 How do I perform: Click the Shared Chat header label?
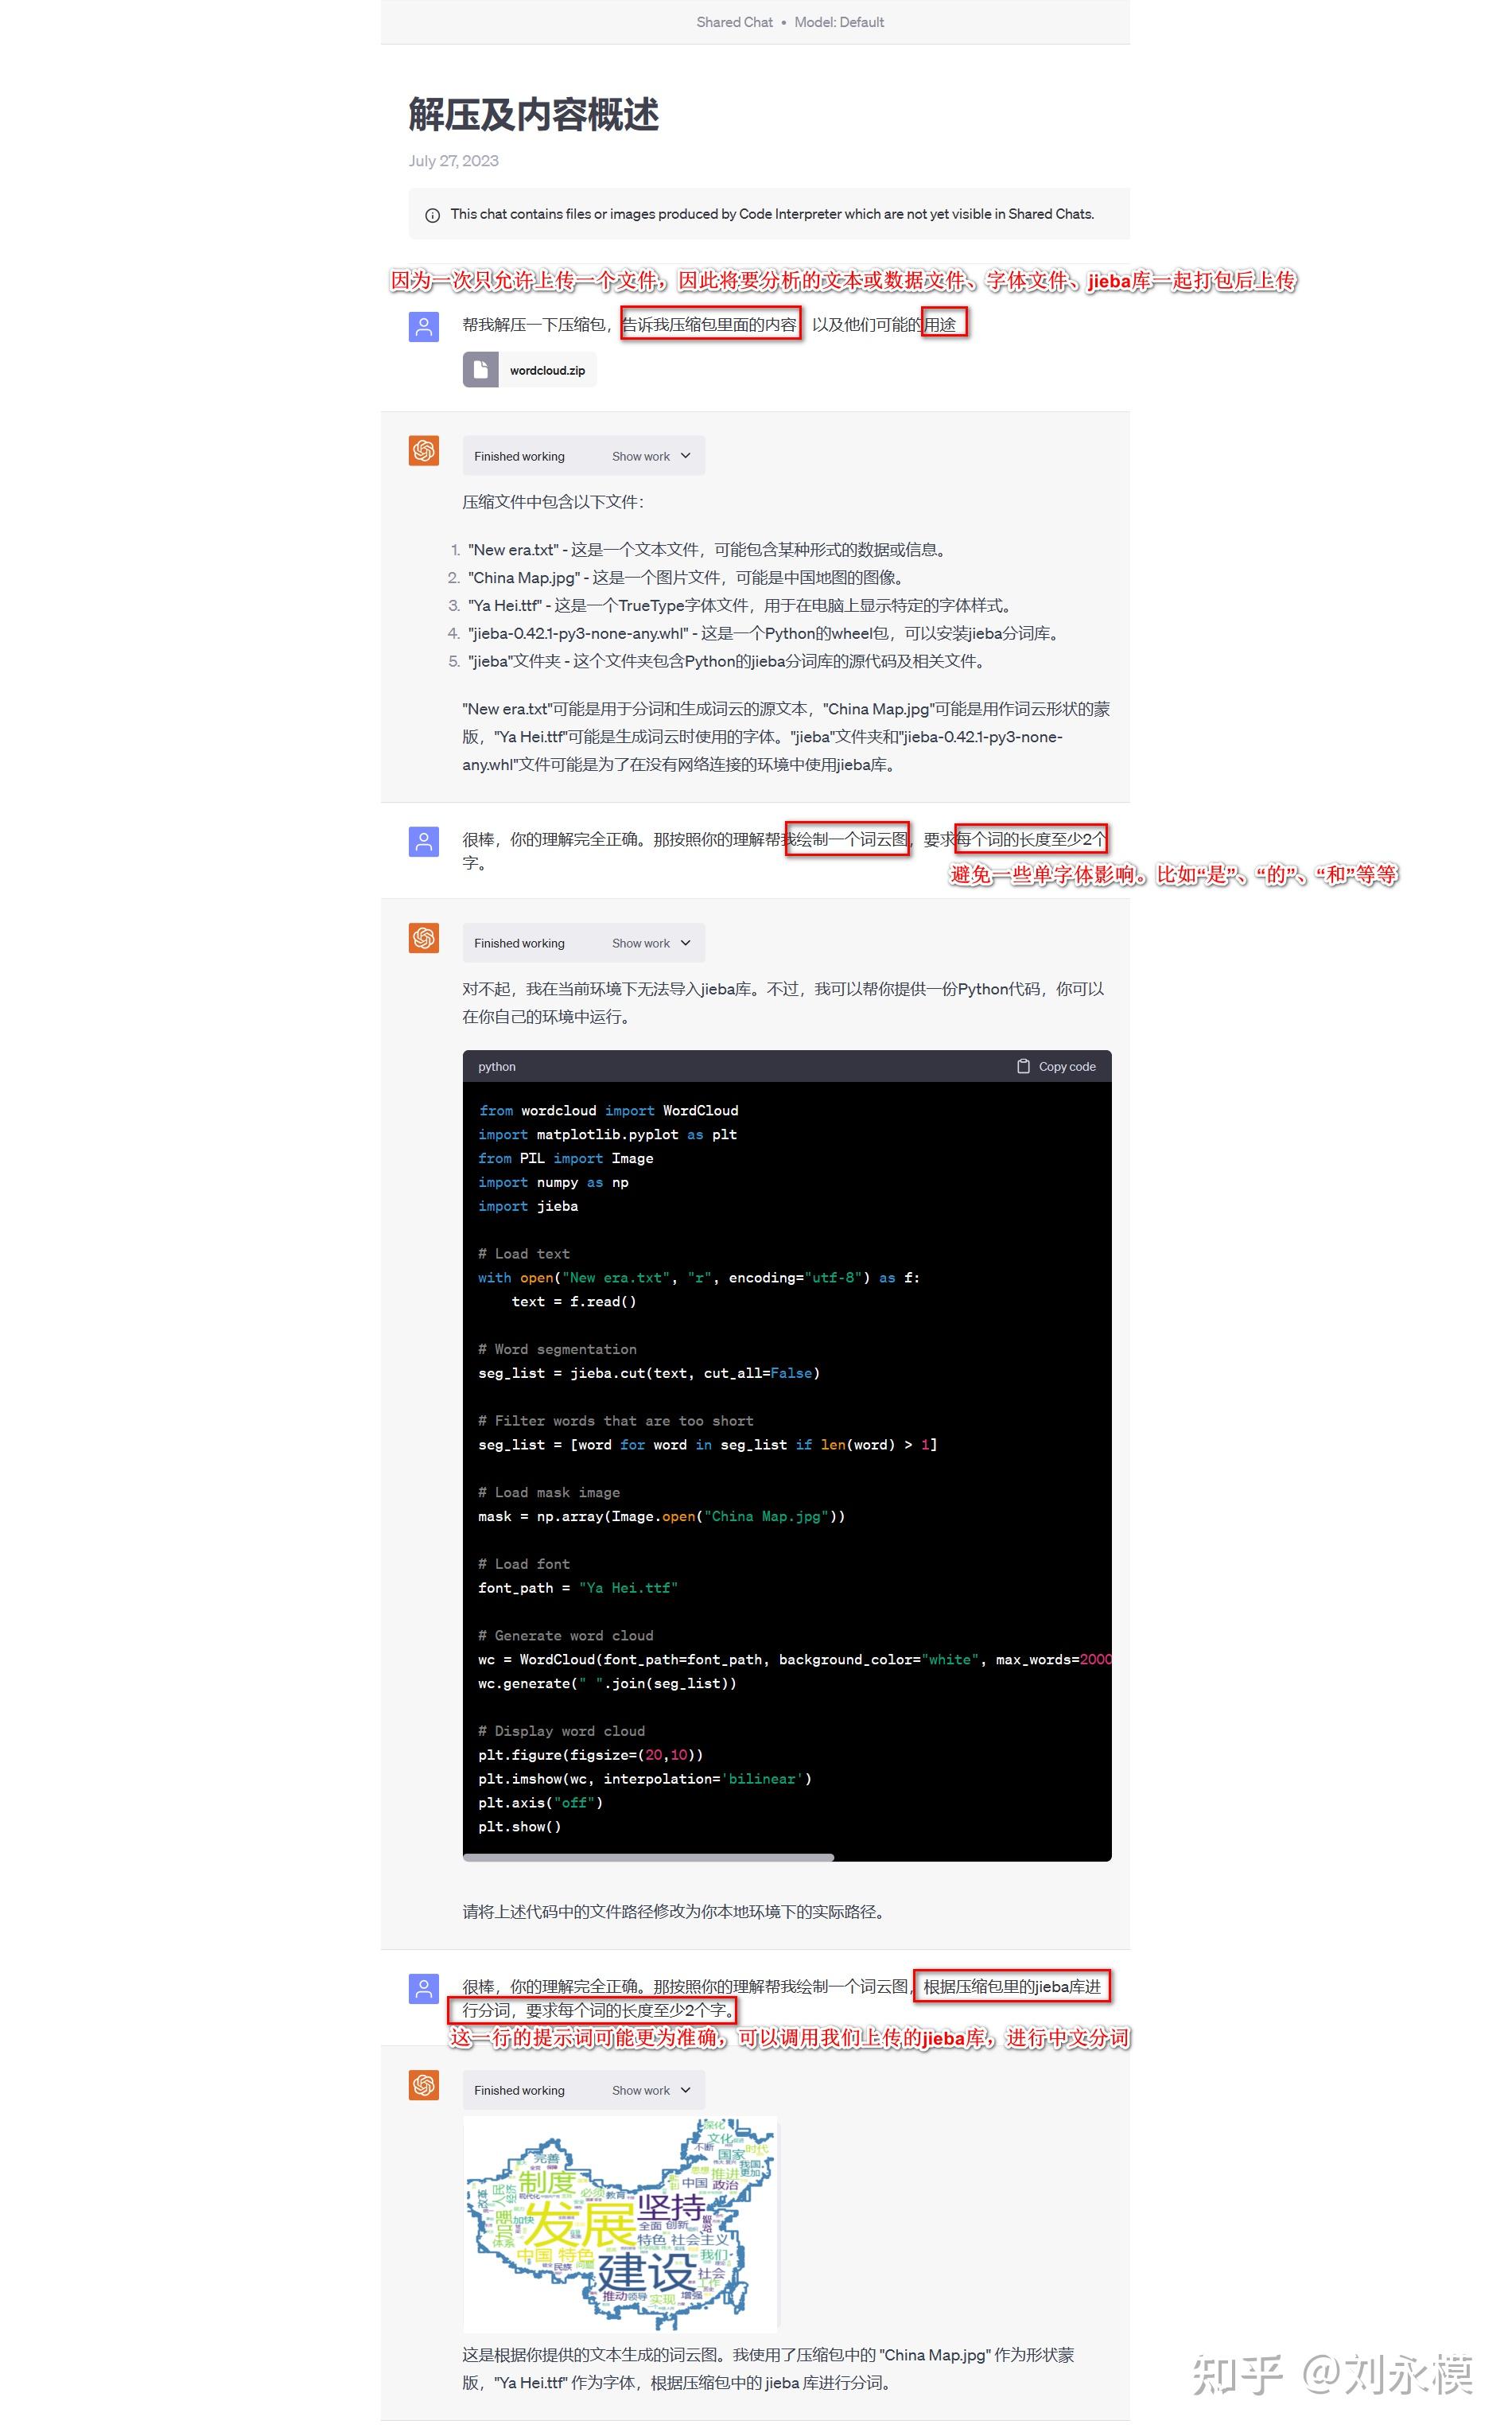click(x=734, y=22)
